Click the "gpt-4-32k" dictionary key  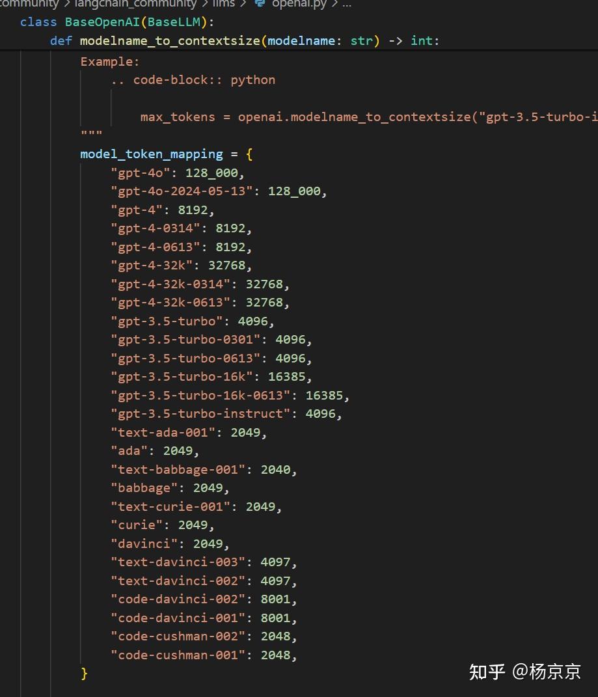pyautogui.click(x=155, y=266)
